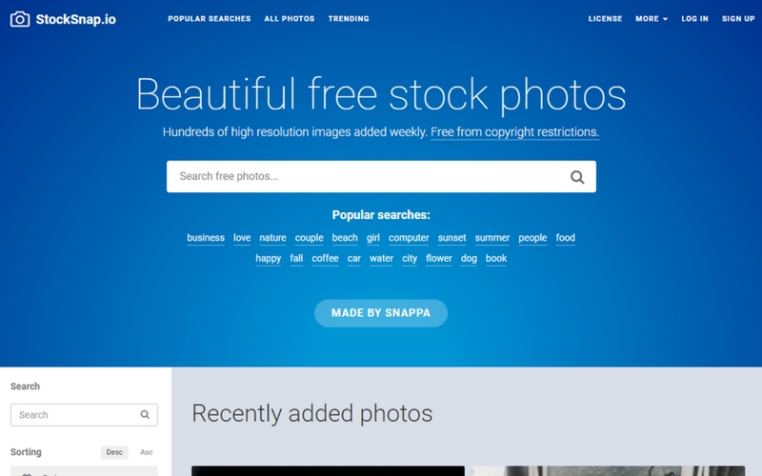
Task: Click the Sign Up link
Action: point(737,19)
